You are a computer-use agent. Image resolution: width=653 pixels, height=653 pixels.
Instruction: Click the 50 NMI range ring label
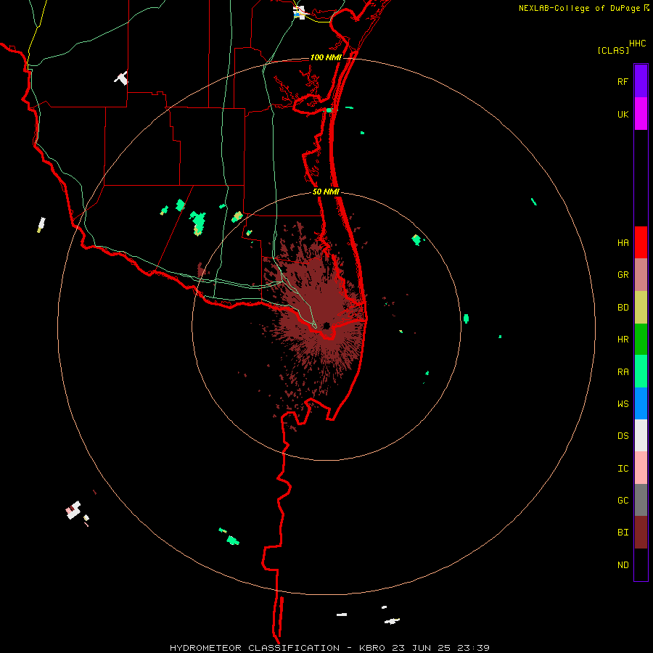click(x=326, y=192)
